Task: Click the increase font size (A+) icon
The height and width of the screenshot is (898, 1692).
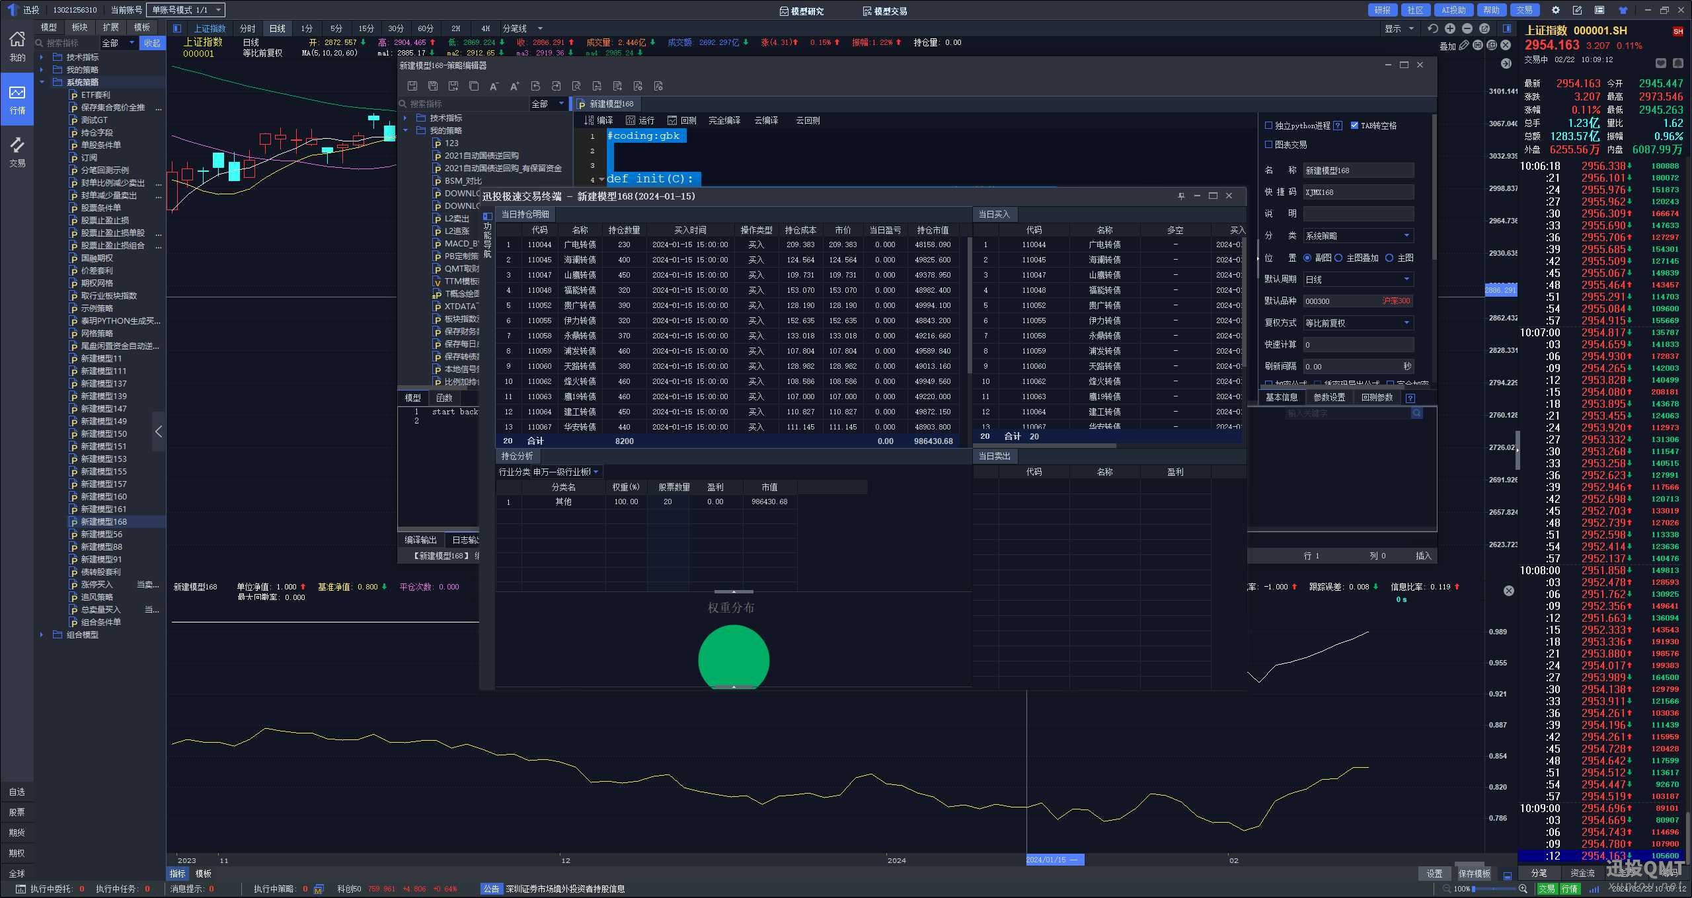Action: (x=514, y=86)
